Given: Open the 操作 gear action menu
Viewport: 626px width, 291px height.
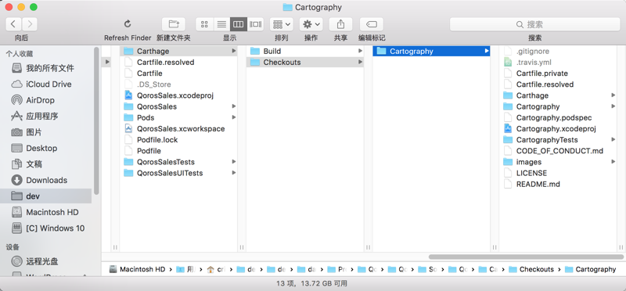Looking at the screenshot, I should coord(311,24).
